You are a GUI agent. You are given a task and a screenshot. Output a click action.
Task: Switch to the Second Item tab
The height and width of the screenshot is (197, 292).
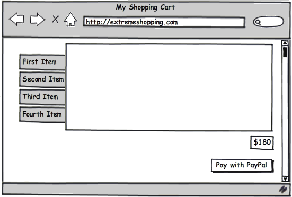click(42, 79)
